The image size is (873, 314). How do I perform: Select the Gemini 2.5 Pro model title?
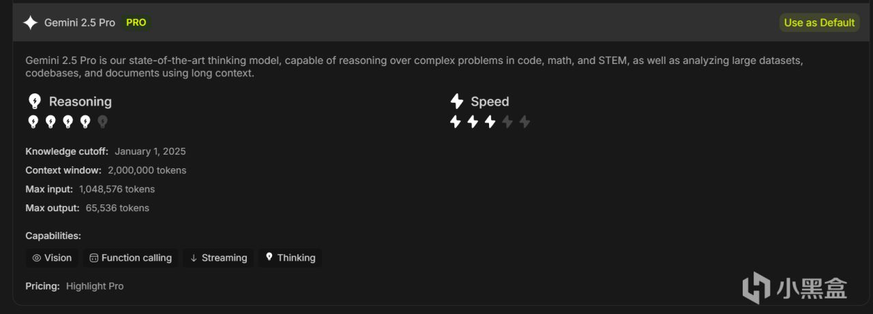pyautogui.click(x=80, y=22)
